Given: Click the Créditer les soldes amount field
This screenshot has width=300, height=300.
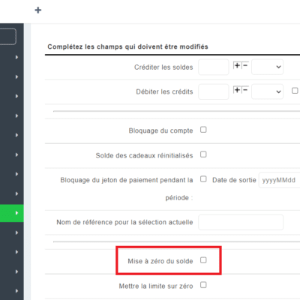Looking at the screenshot, I should [214, 67].
